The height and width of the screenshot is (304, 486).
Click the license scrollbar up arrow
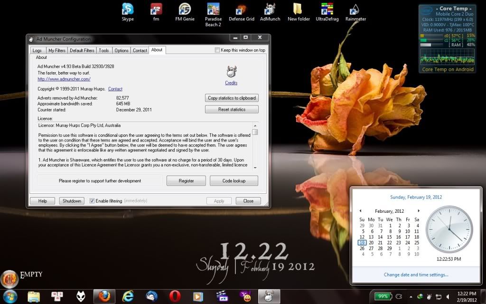(255, 125)
